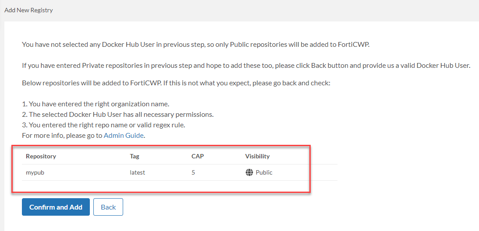Click the Repository column header
The width and height of the screenshot is (479, 231).
point(41,156)
